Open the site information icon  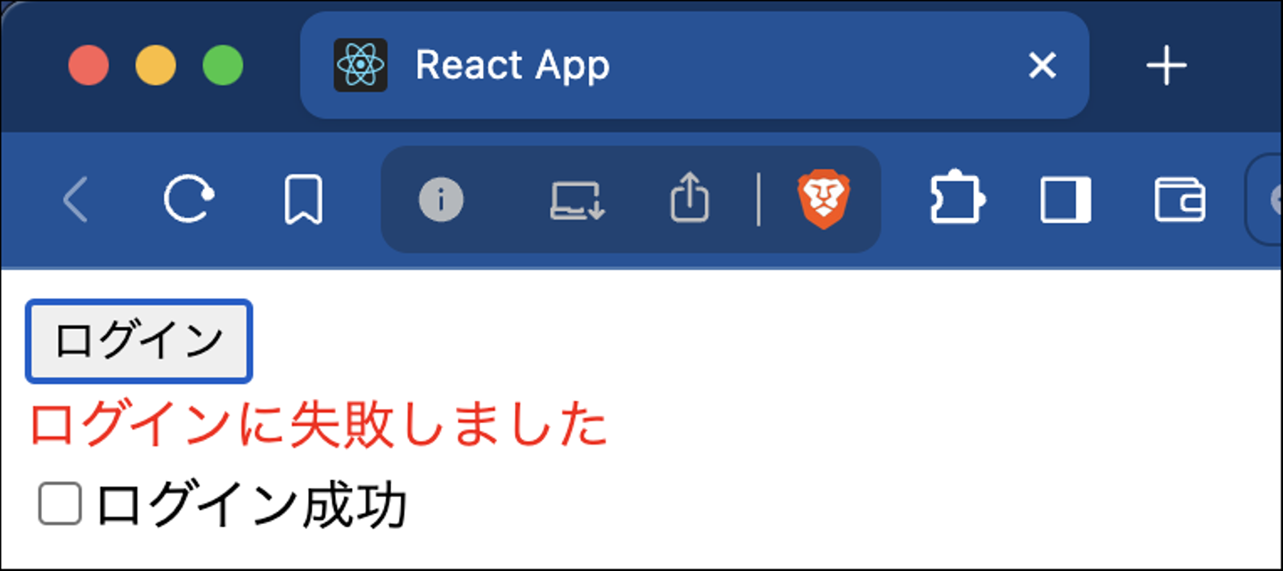(441, 200)
